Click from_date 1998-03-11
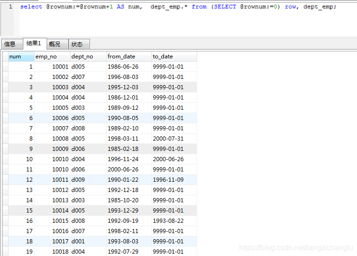The height and width of the screenshot is (256, 357). 129,138
